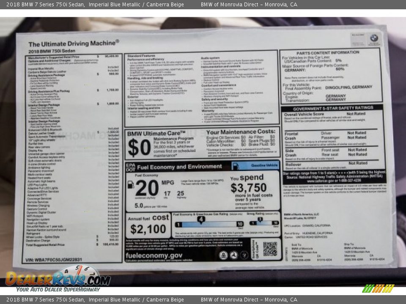Click the striped green-orange logo bottom right
The width and height of the screenshot is (406, 304).
[378, 288]
